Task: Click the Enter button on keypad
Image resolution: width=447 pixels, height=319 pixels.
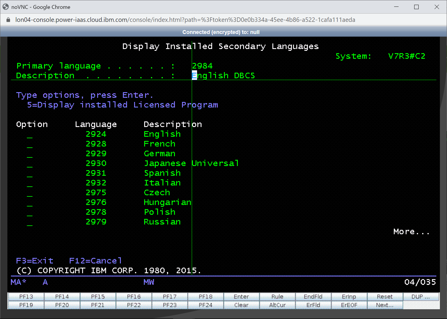Action: (241, 297)
